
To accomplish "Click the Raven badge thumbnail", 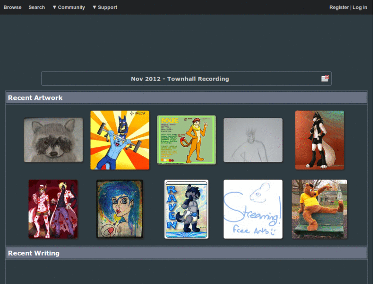I will coord(186,208).
